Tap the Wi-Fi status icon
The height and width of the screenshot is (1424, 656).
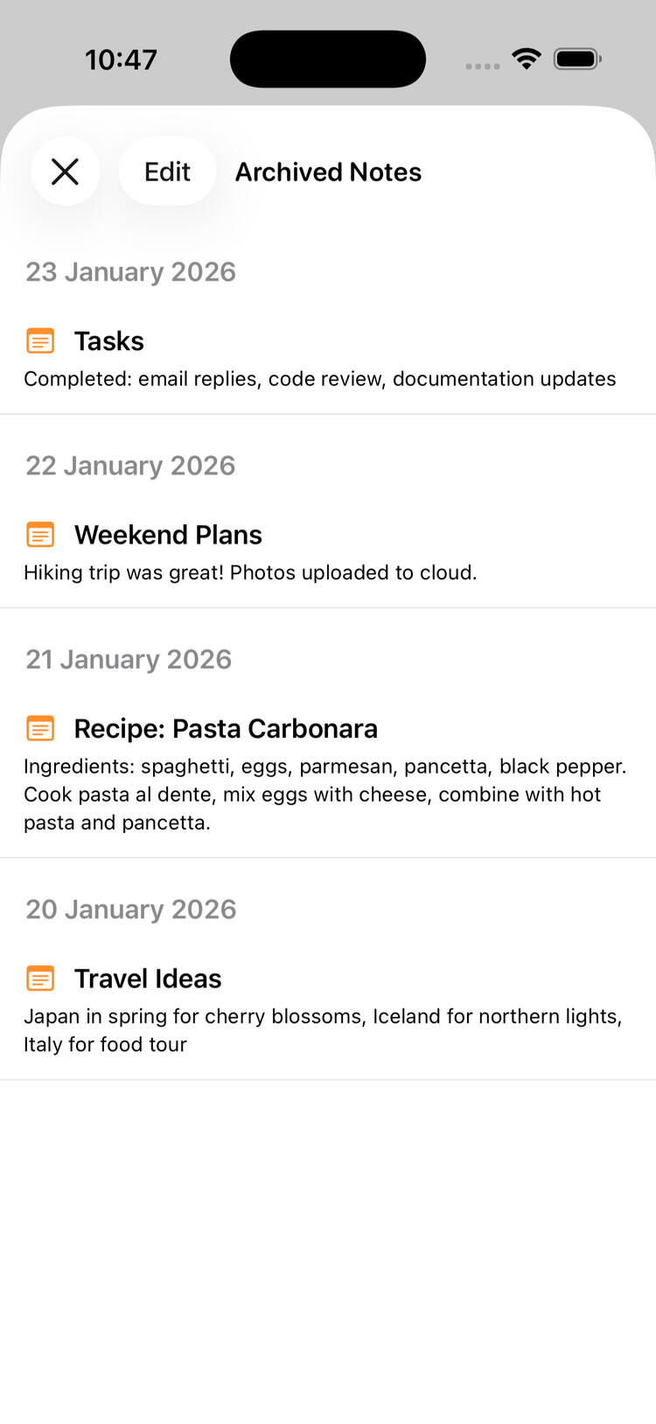tap(527, 59)
